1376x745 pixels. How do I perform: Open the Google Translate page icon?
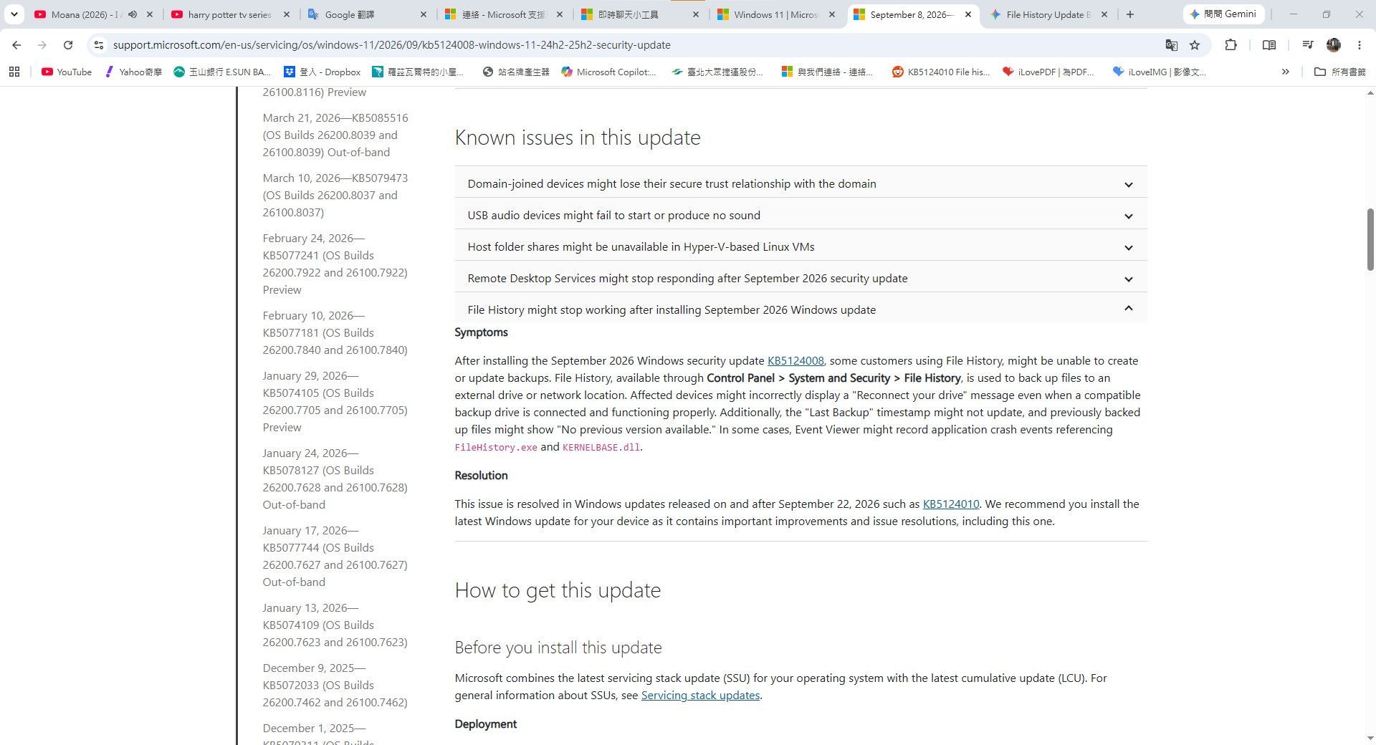[1172, 45]
